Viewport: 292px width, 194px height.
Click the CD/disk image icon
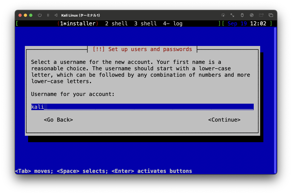click(x=252, y=15)
